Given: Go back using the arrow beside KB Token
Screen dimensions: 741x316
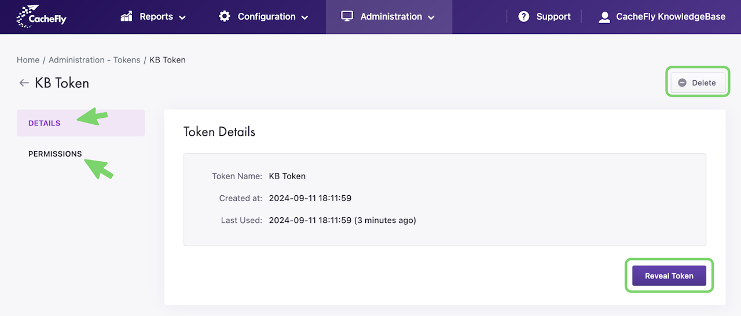Looking at the screenshot, I should pyautogui.click(x=24, y=83).
